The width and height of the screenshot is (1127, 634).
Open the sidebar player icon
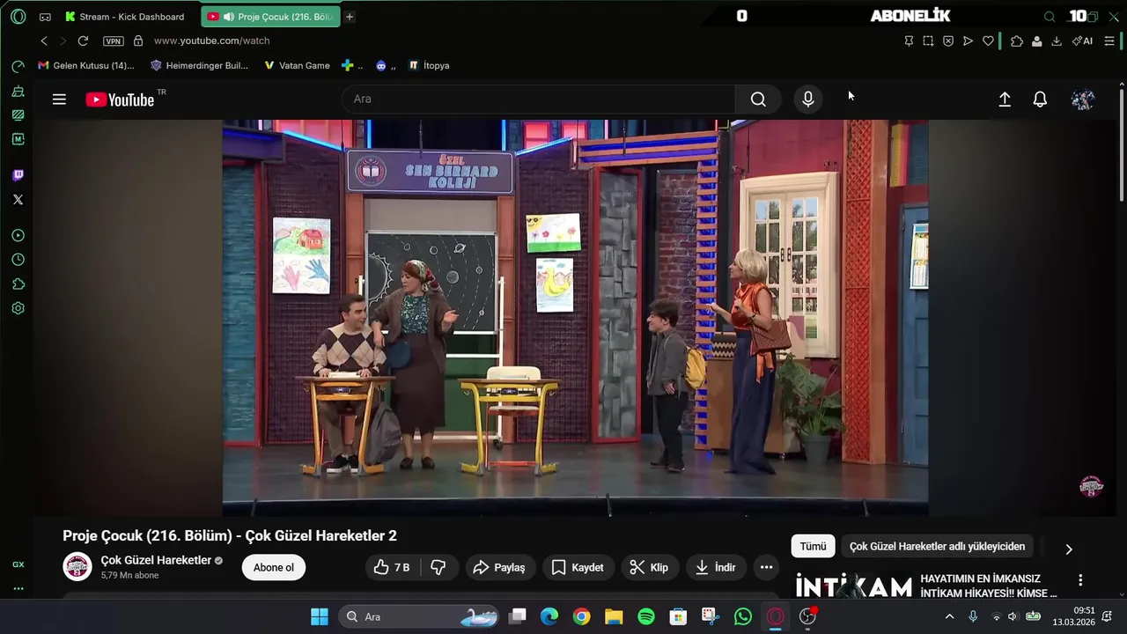click(18, 235)
